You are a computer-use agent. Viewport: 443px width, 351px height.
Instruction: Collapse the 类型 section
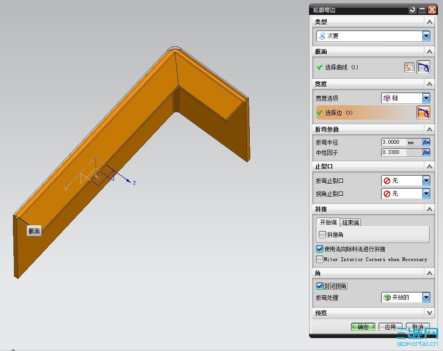[430, 22]
